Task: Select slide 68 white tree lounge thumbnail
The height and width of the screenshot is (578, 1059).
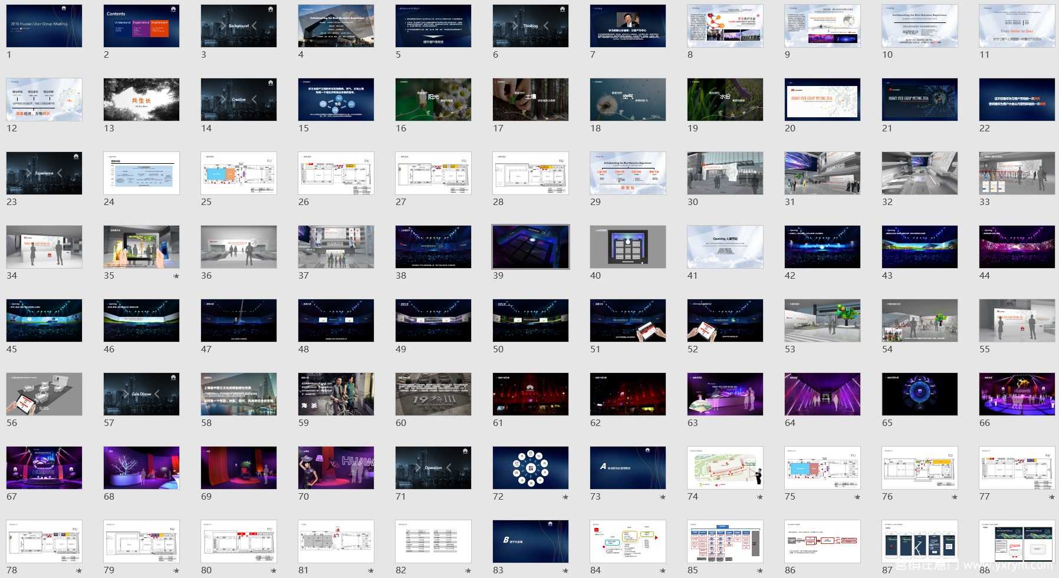Action: click(142, 468)
